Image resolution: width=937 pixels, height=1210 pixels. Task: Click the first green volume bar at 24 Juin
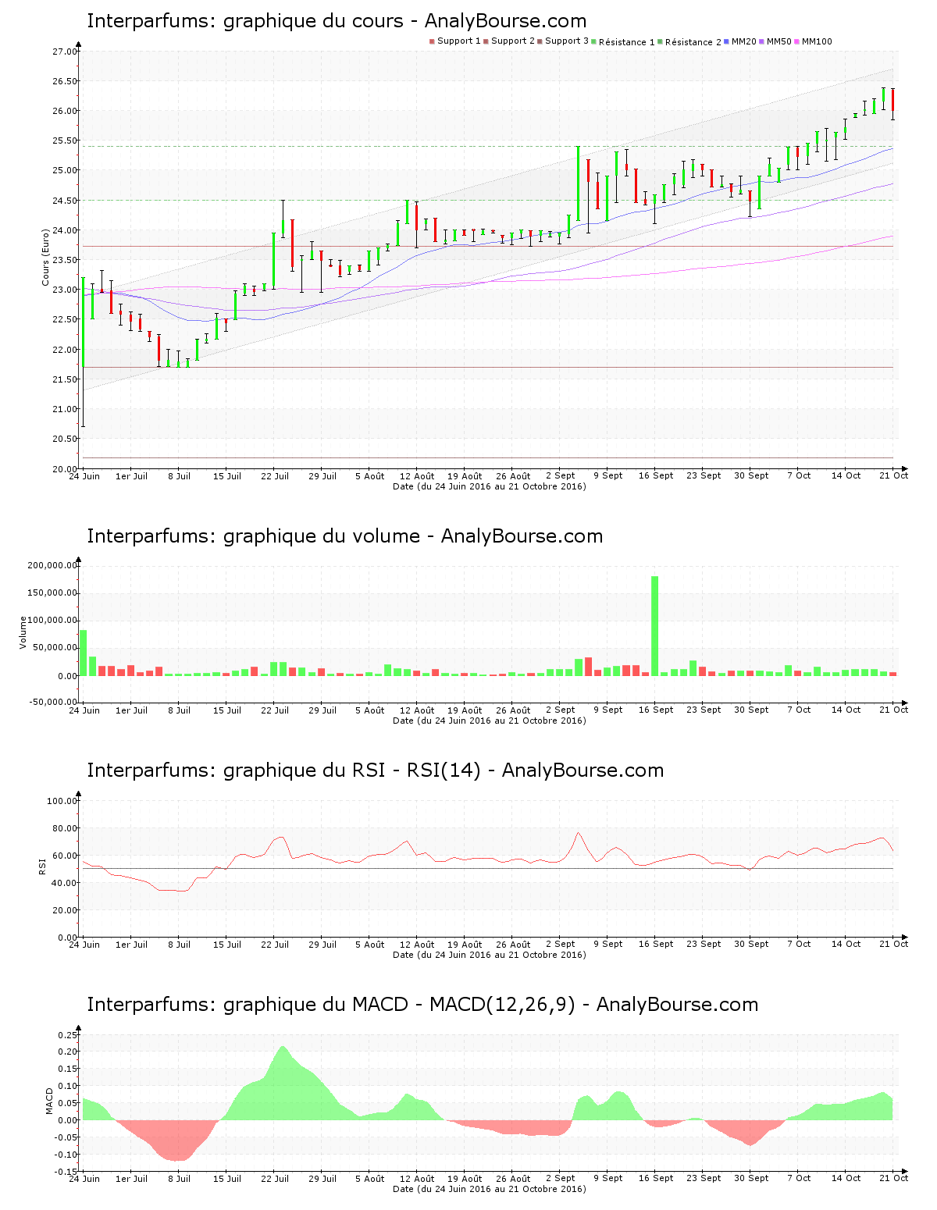click(x=84, y=653)
